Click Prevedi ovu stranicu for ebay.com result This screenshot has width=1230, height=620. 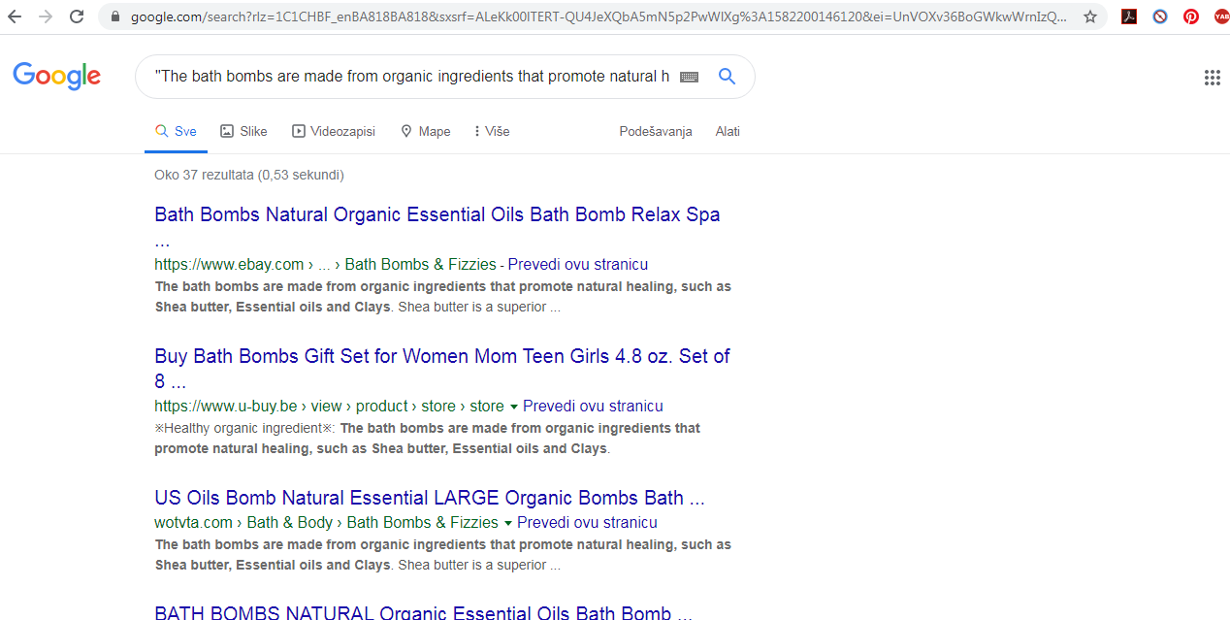(577, 264)
